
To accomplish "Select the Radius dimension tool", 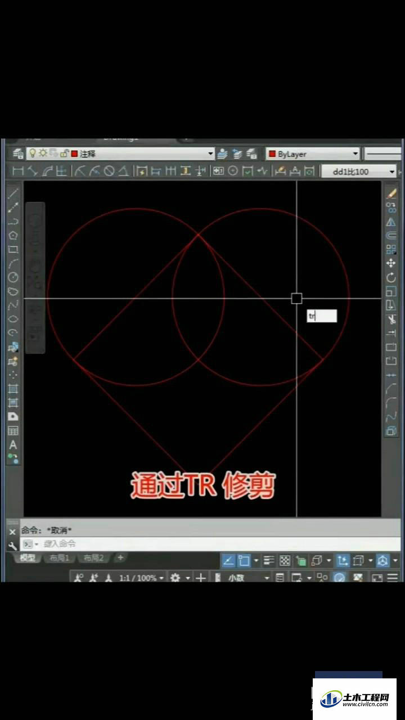I will tap(80, 171).
